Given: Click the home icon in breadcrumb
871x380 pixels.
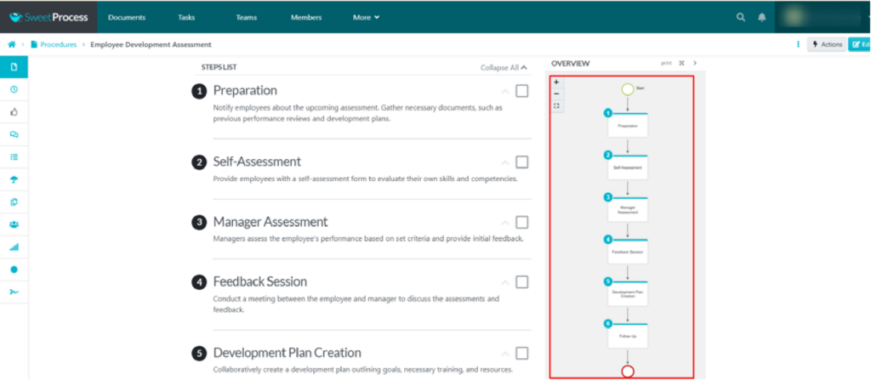Looking at the screenshot, I should (x=11, y=44).
